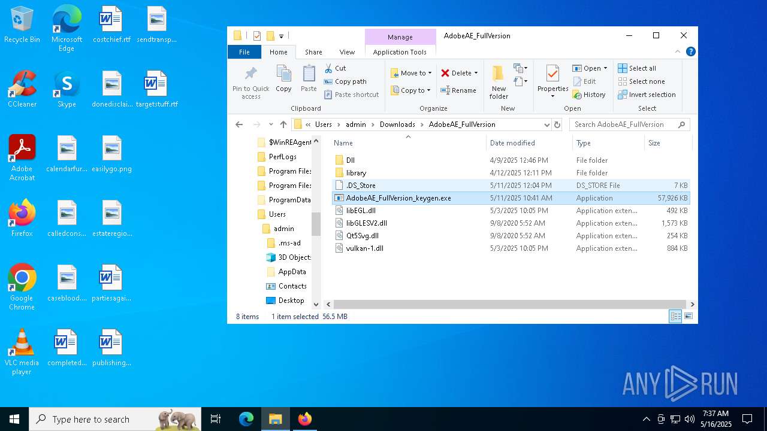Select Qt5Svg.dll file

511,236
